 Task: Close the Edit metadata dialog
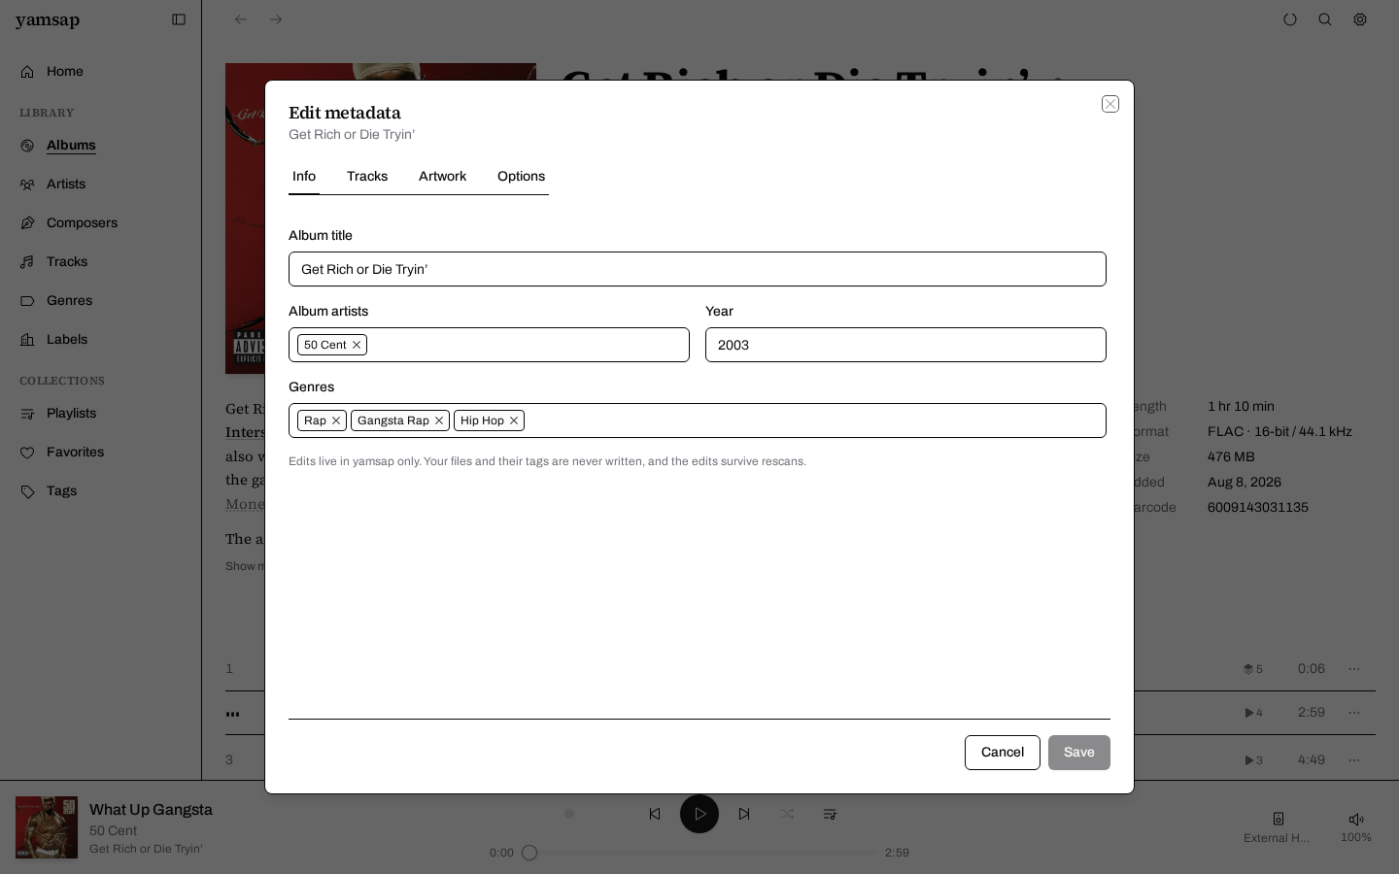point(1110,104)
